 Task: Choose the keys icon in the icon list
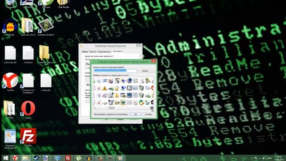pyautogui.click(x=147, y=81)
